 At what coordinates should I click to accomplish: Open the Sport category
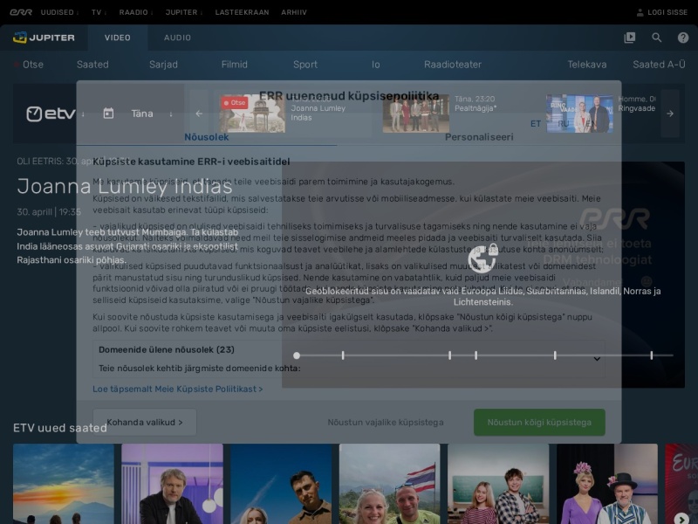[305, 64]
